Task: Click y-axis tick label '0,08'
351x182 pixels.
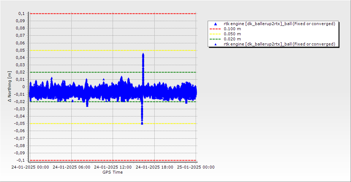Action: pyautogui.click(x=20, y=28)
